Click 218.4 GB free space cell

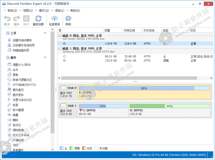[130, 44]
